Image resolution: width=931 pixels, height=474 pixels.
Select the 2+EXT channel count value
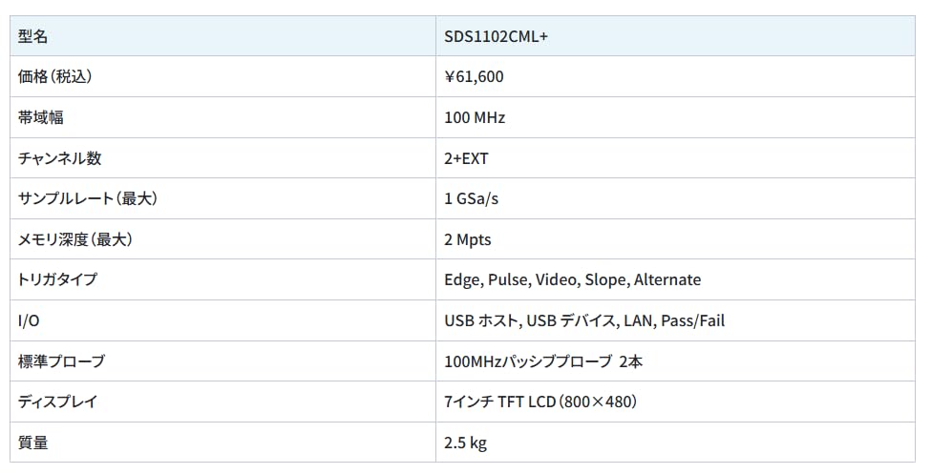[x=466, y=158]
